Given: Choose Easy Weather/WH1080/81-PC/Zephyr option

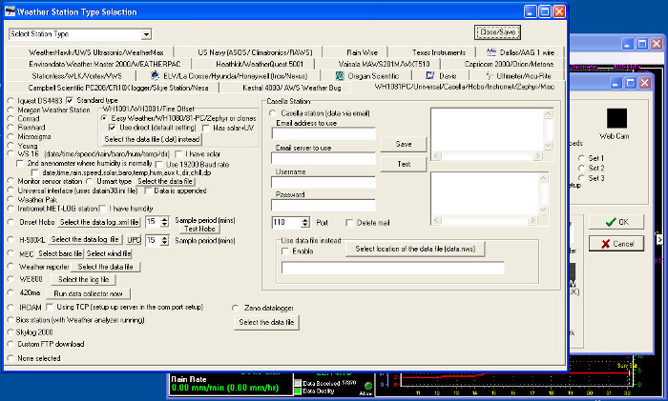Looking at the screenshot, I should coord(104,118).
